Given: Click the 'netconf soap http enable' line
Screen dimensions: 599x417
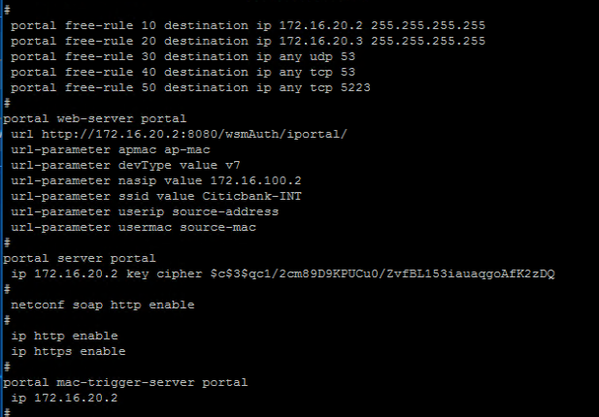Looking at the screenshot, I should tap(102, 305).
